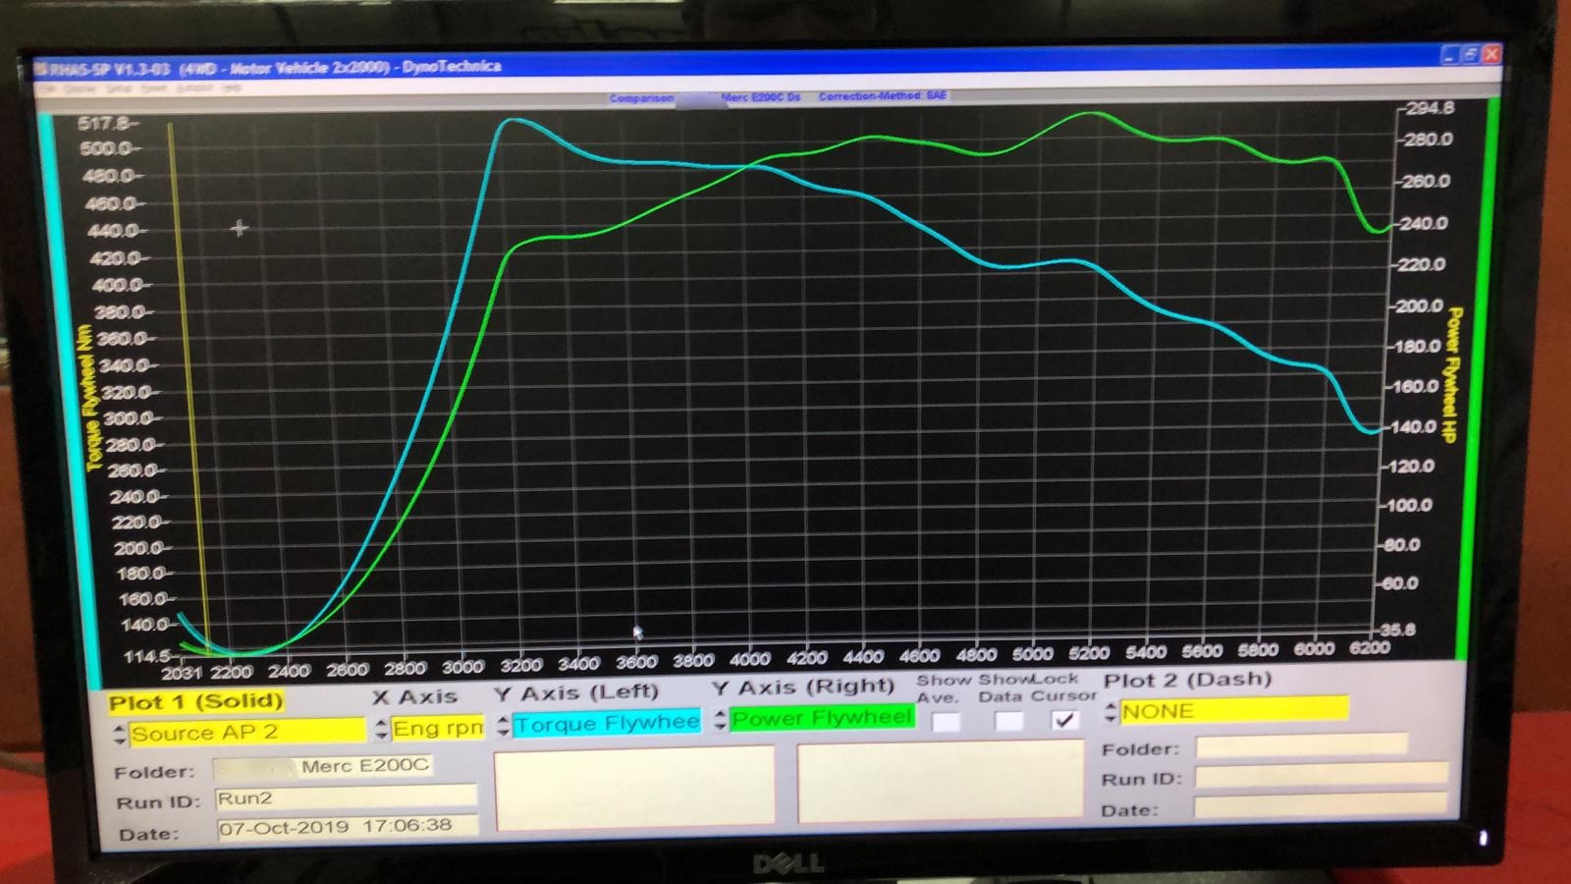This screenshot has width=1571, height=884.
Task: Click the white crosshair marker on the graph
Action: click(x=239, y=228)
